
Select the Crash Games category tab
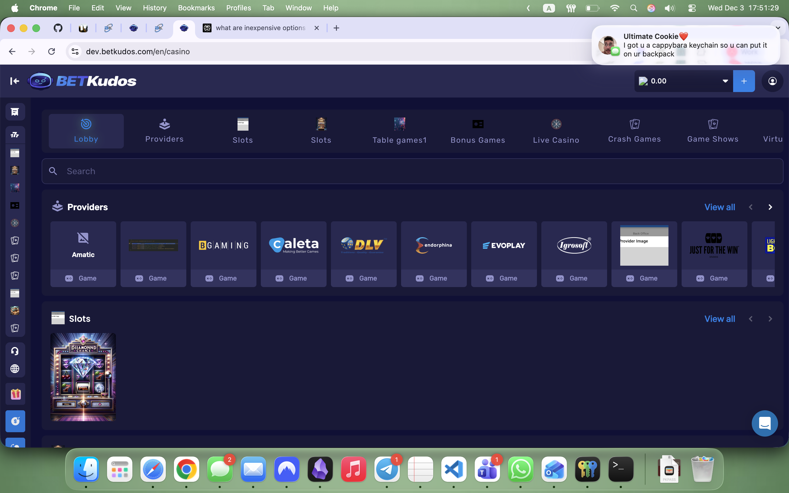pyautogui.click(x=634, y=131)
